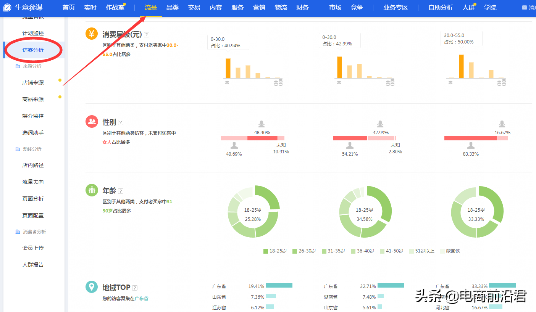This screenshot has width=536, height=312.
Task: Open the 学院 page
Action: 490,7
